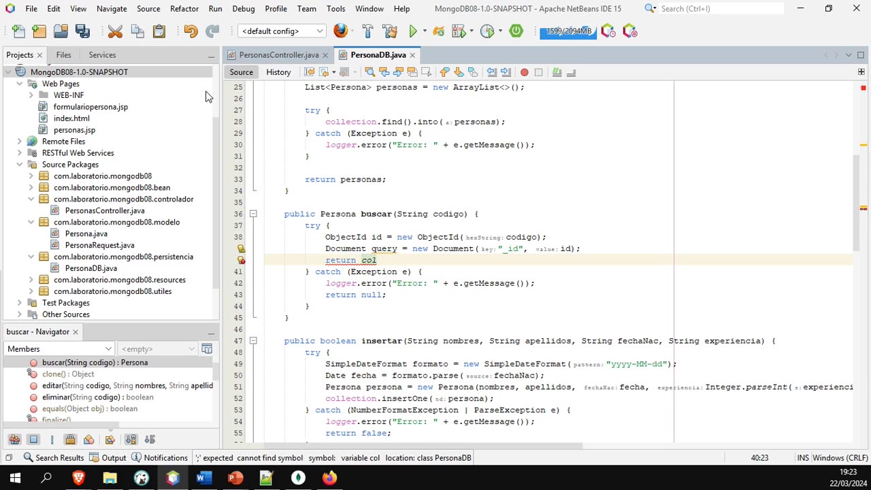Click the New File toolbar icon
The width and height of the screenshot is (871, 490).
point(18,31)
